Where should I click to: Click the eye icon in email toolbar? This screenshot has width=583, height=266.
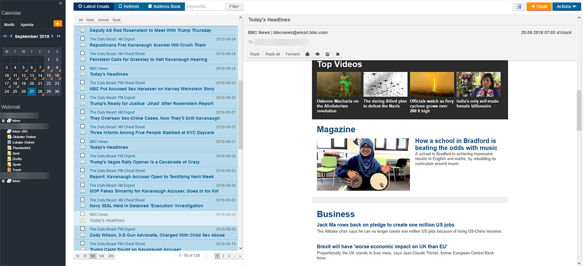tap(317, 54)
